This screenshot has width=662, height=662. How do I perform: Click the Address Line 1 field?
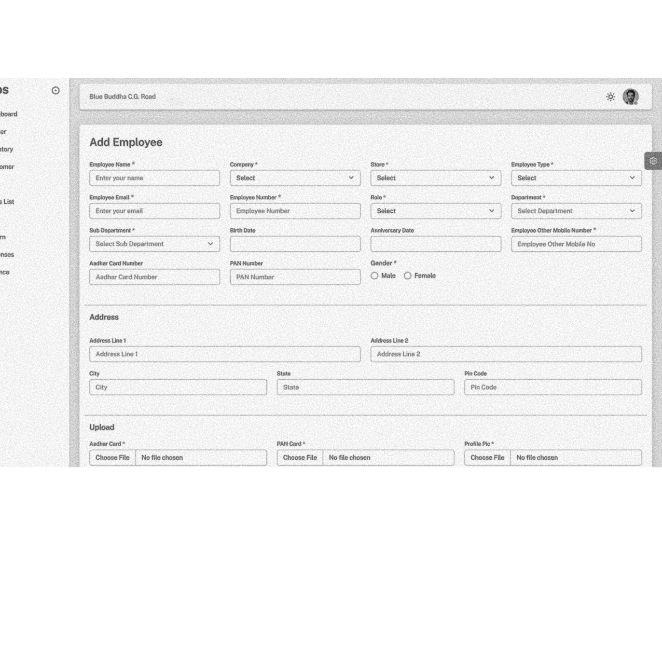tap(224, 354)
